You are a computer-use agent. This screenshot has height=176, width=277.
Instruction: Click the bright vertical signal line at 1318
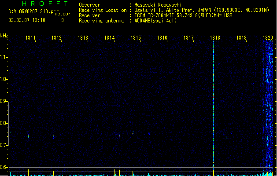[x=214, y=106]
